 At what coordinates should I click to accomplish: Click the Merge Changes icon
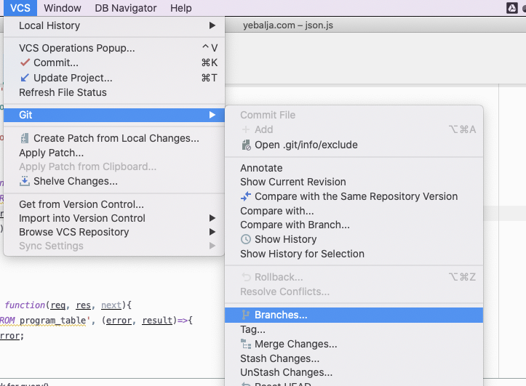click(x=246, y=344)
